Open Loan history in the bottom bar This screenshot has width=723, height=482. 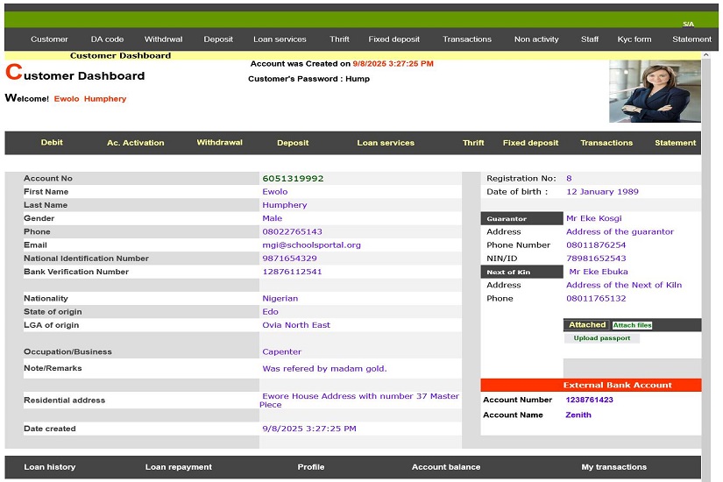click(49, 467)
